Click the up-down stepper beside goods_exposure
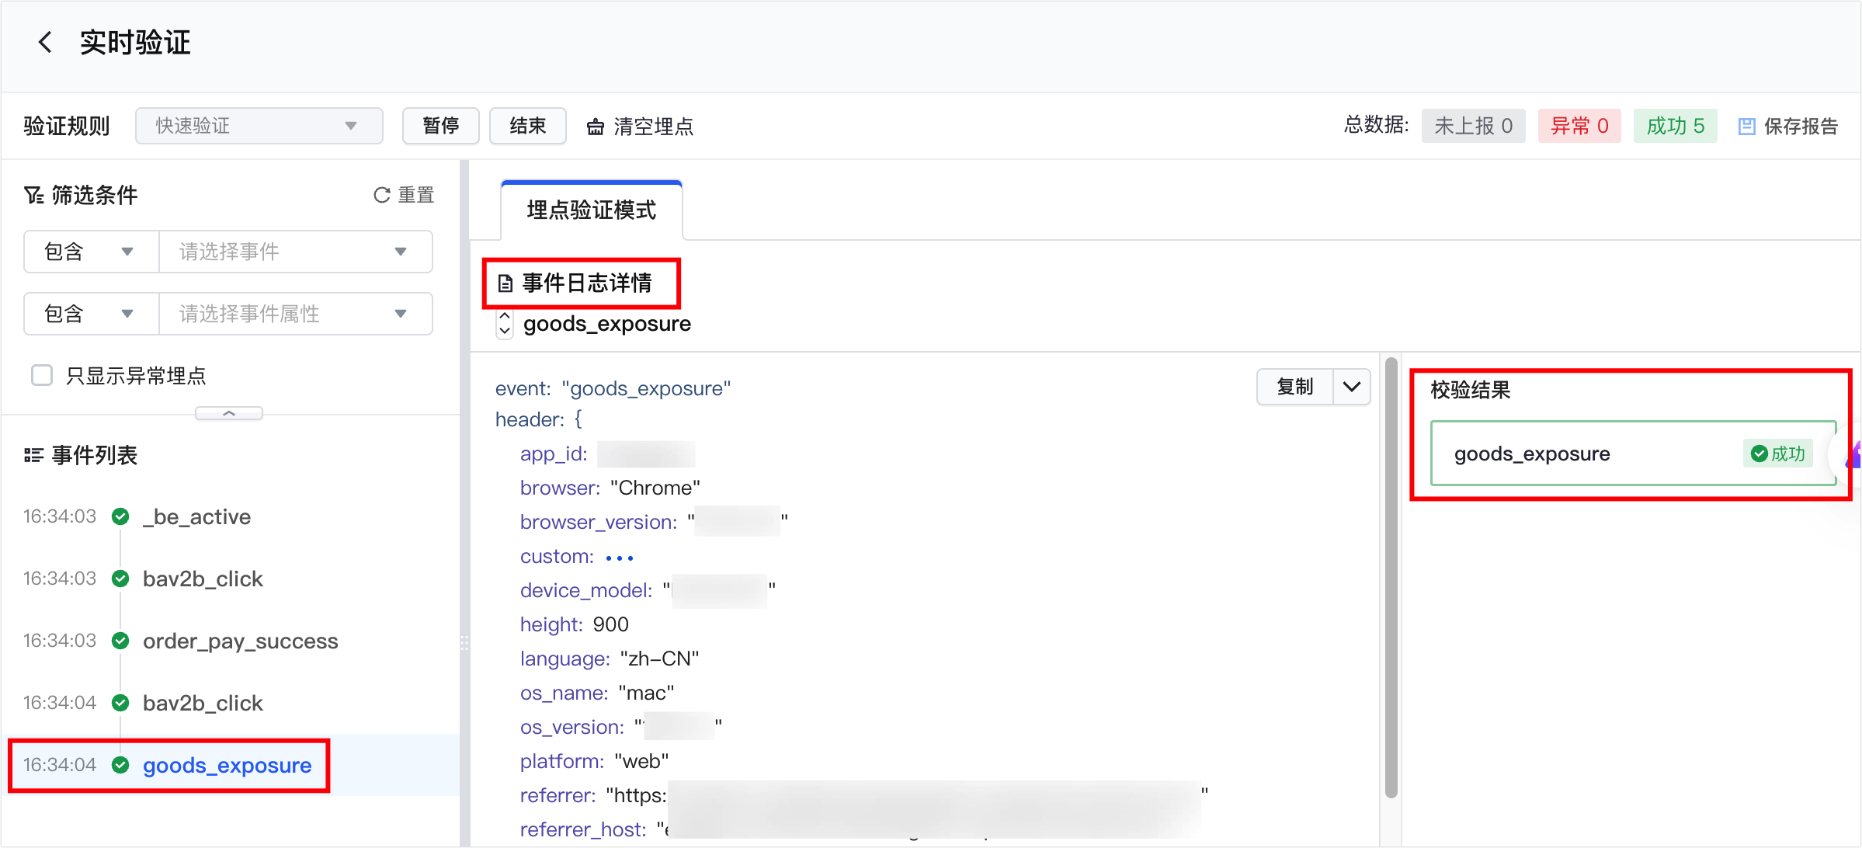This screenshot has width=1862, height=848. click(x=505, y=324)
